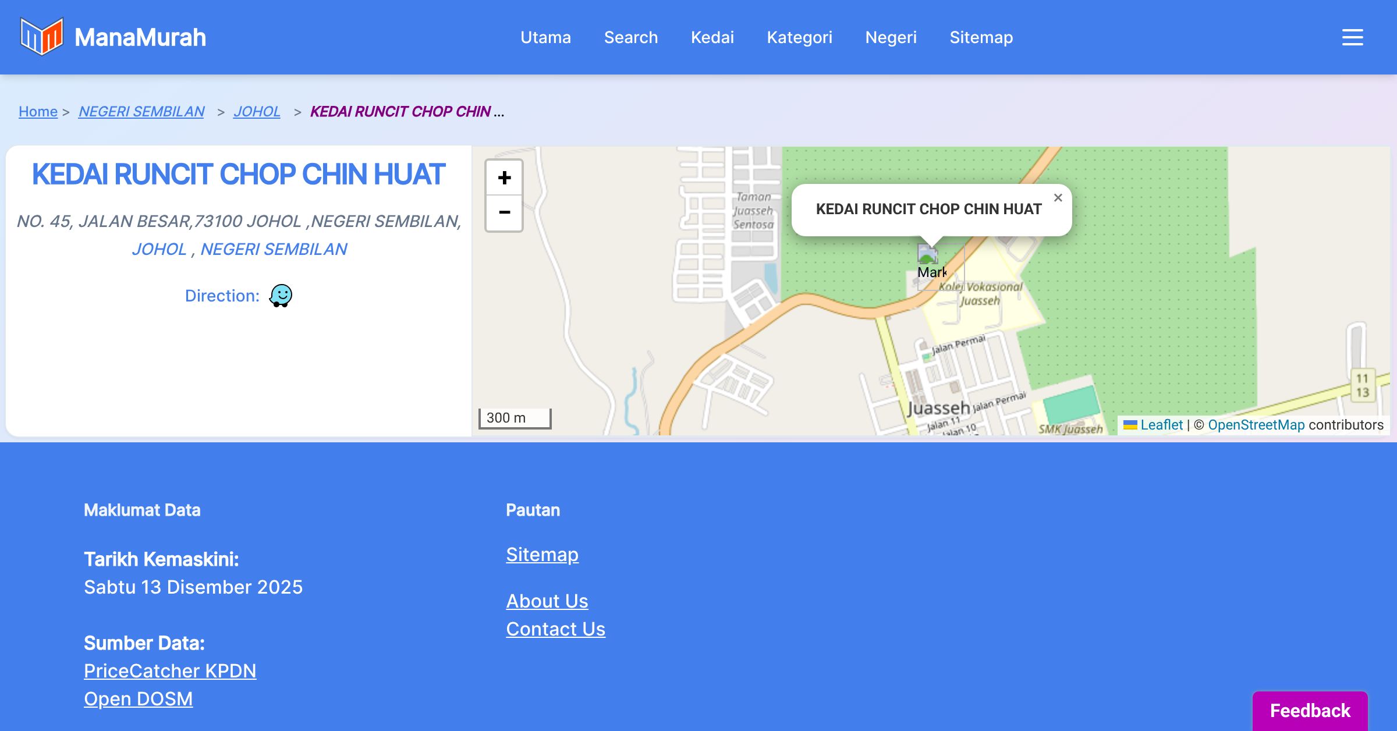Screen dimensions: 1397x731
Task: Go to the Search page
Action: [630, 37]
